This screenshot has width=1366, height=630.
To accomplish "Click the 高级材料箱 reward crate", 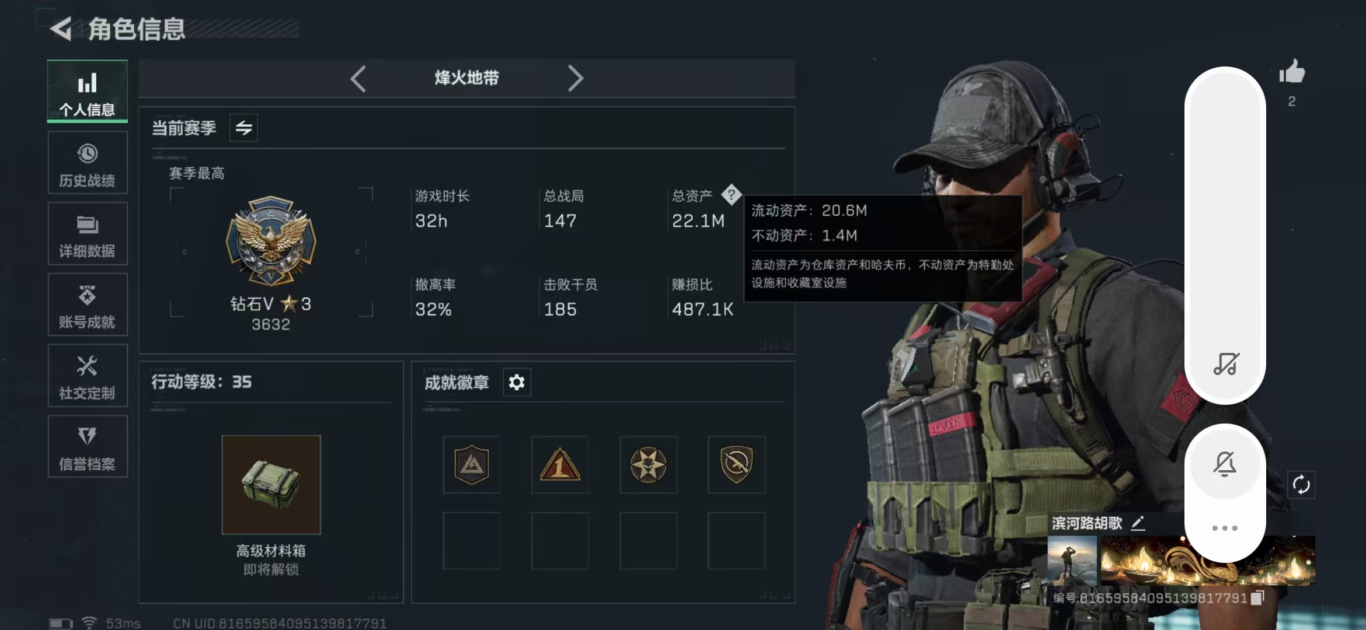I will click(x=271, y=484).
